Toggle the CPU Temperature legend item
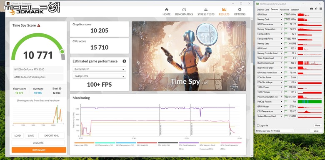 (x=105, y=144)
